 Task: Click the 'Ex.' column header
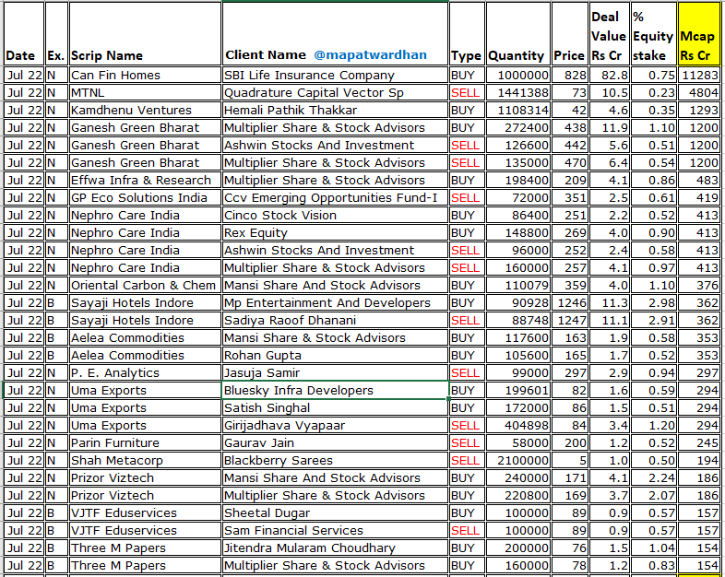tap(56, 34)
